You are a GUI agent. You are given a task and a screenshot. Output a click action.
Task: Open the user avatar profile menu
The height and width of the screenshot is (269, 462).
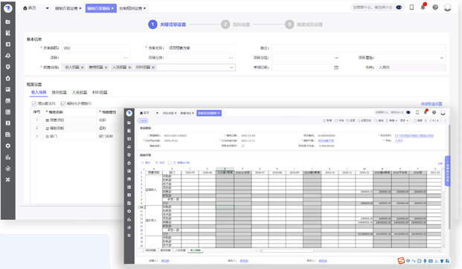pyautogui.click(x=448, y=7)
